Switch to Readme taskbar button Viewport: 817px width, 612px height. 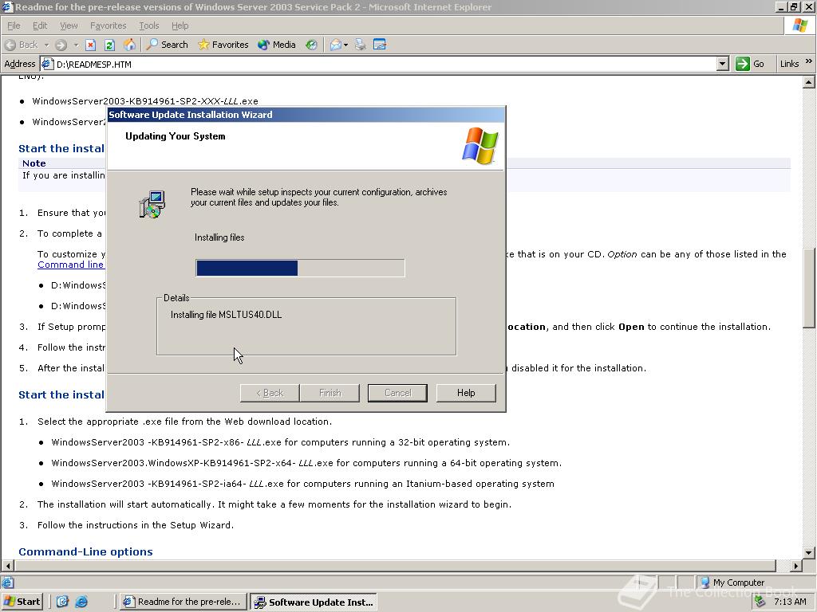pos(183,602)
